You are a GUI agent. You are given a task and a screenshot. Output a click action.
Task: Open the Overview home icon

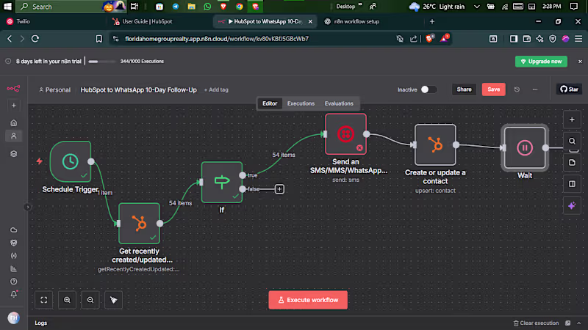point(13,122)
